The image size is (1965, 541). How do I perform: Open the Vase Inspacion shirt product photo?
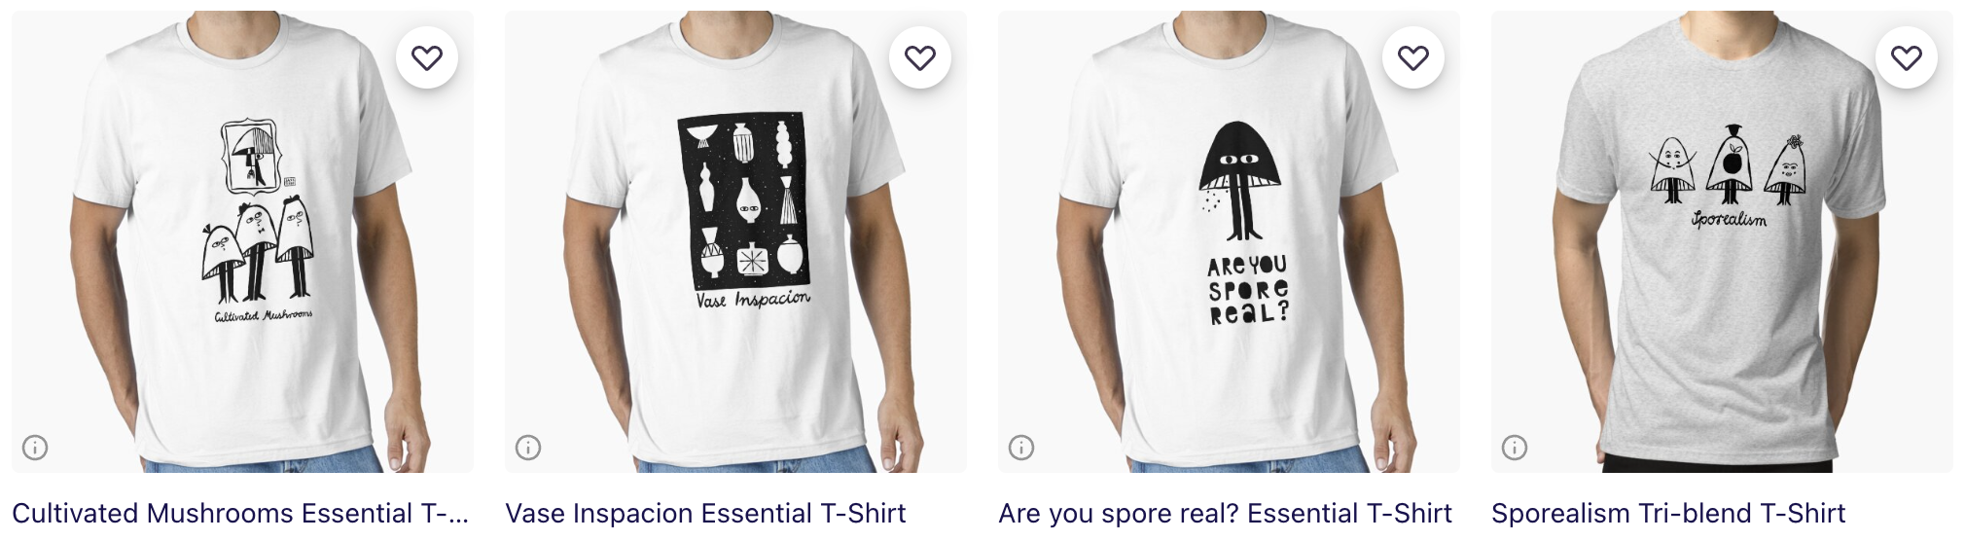(x=735, y=241)
